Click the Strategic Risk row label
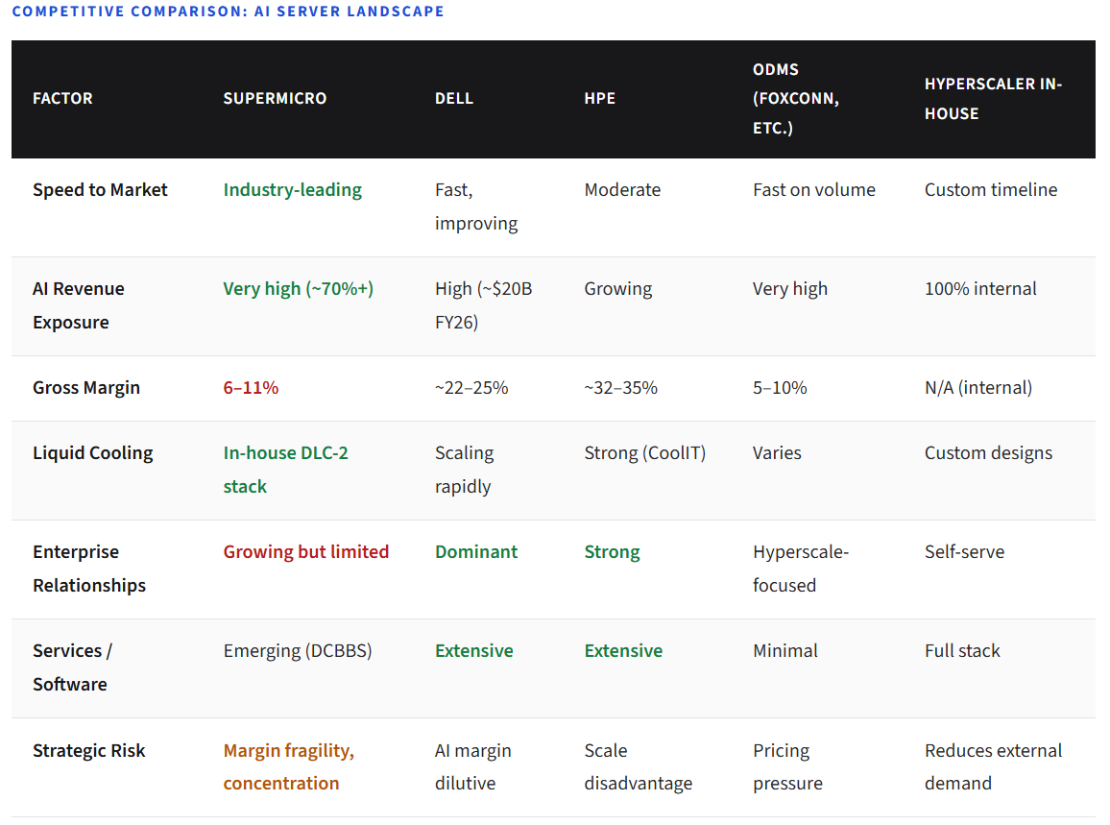 (x=88, y=751)
